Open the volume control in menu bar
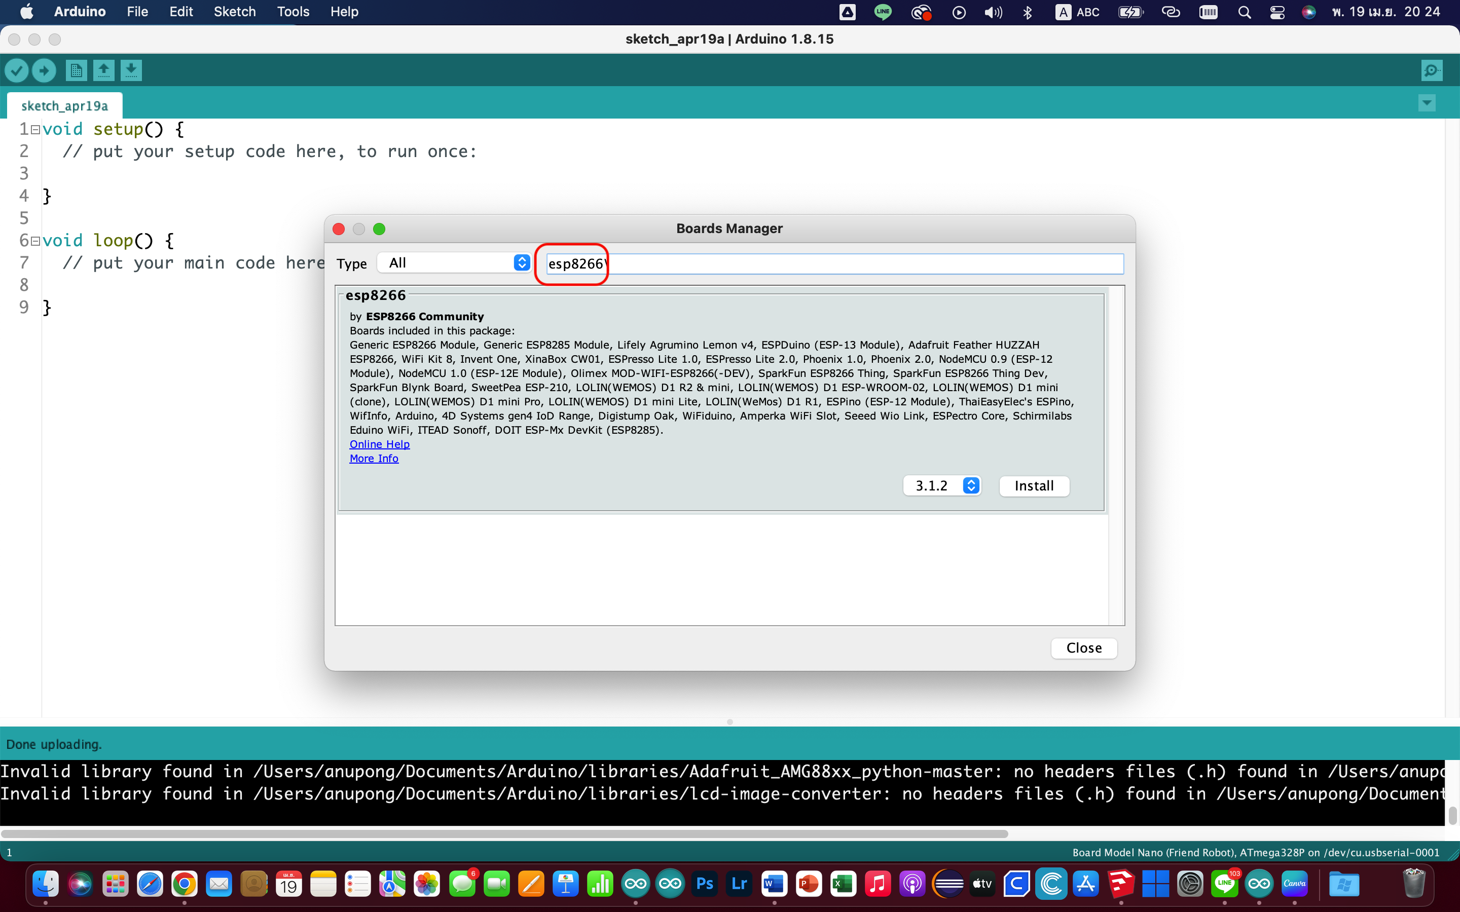 (x=993, y=12)
